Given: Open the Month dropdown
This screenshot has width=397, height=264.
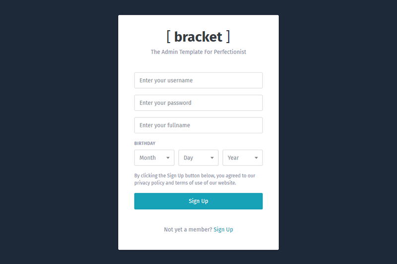Looking at the screenshot, I should click(x=154, y=158).
